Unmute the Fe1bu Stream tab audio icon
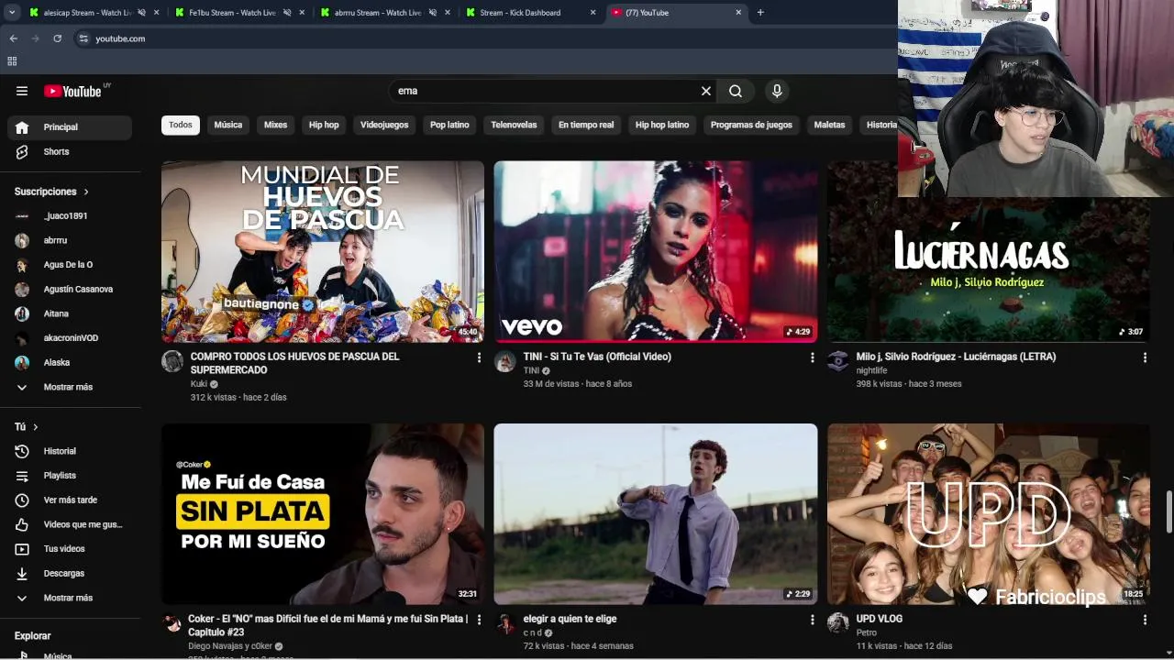The width and height of the screenshot is (1174, 660). 287,13
